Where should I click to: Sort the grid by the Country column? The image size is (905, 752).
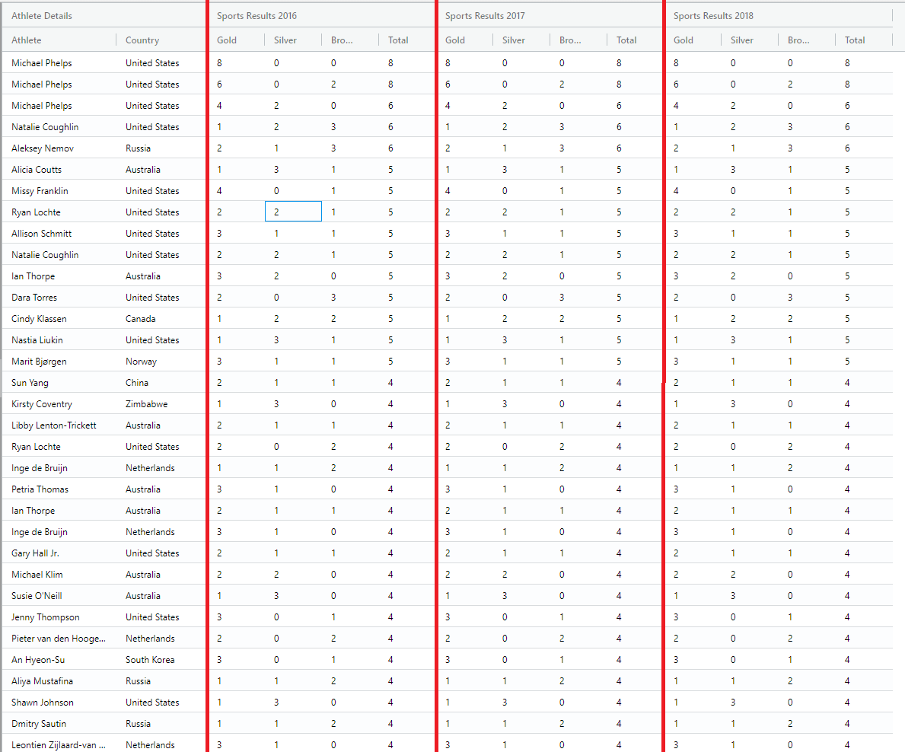(141, 40)
